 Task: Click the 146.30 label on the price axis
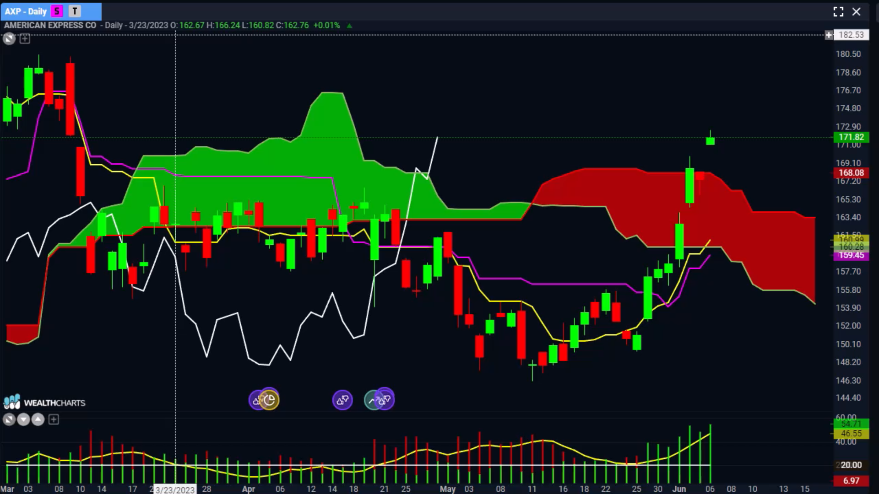pos(848,380)
